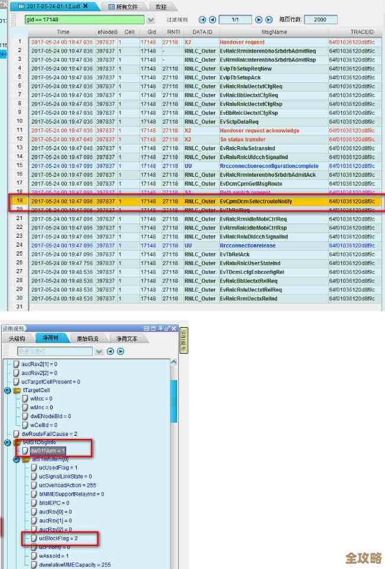This screenshot has width=385, height=569.
Task: Click the detail tree vertical scrollbar
Action: click(x=174, y=414)
